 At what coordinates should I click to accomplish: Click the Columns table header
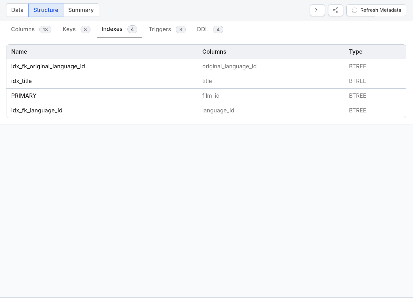[x=214, y=52]
